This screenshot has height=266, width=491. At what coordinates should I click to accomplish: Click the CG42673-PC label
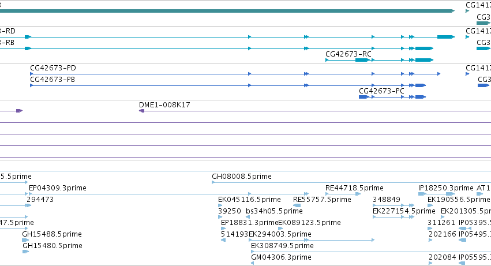pyautogui.click(x=381, y=91)
